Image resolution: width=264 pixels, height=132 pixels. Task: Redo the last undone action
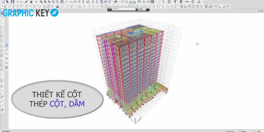(21, 2)
